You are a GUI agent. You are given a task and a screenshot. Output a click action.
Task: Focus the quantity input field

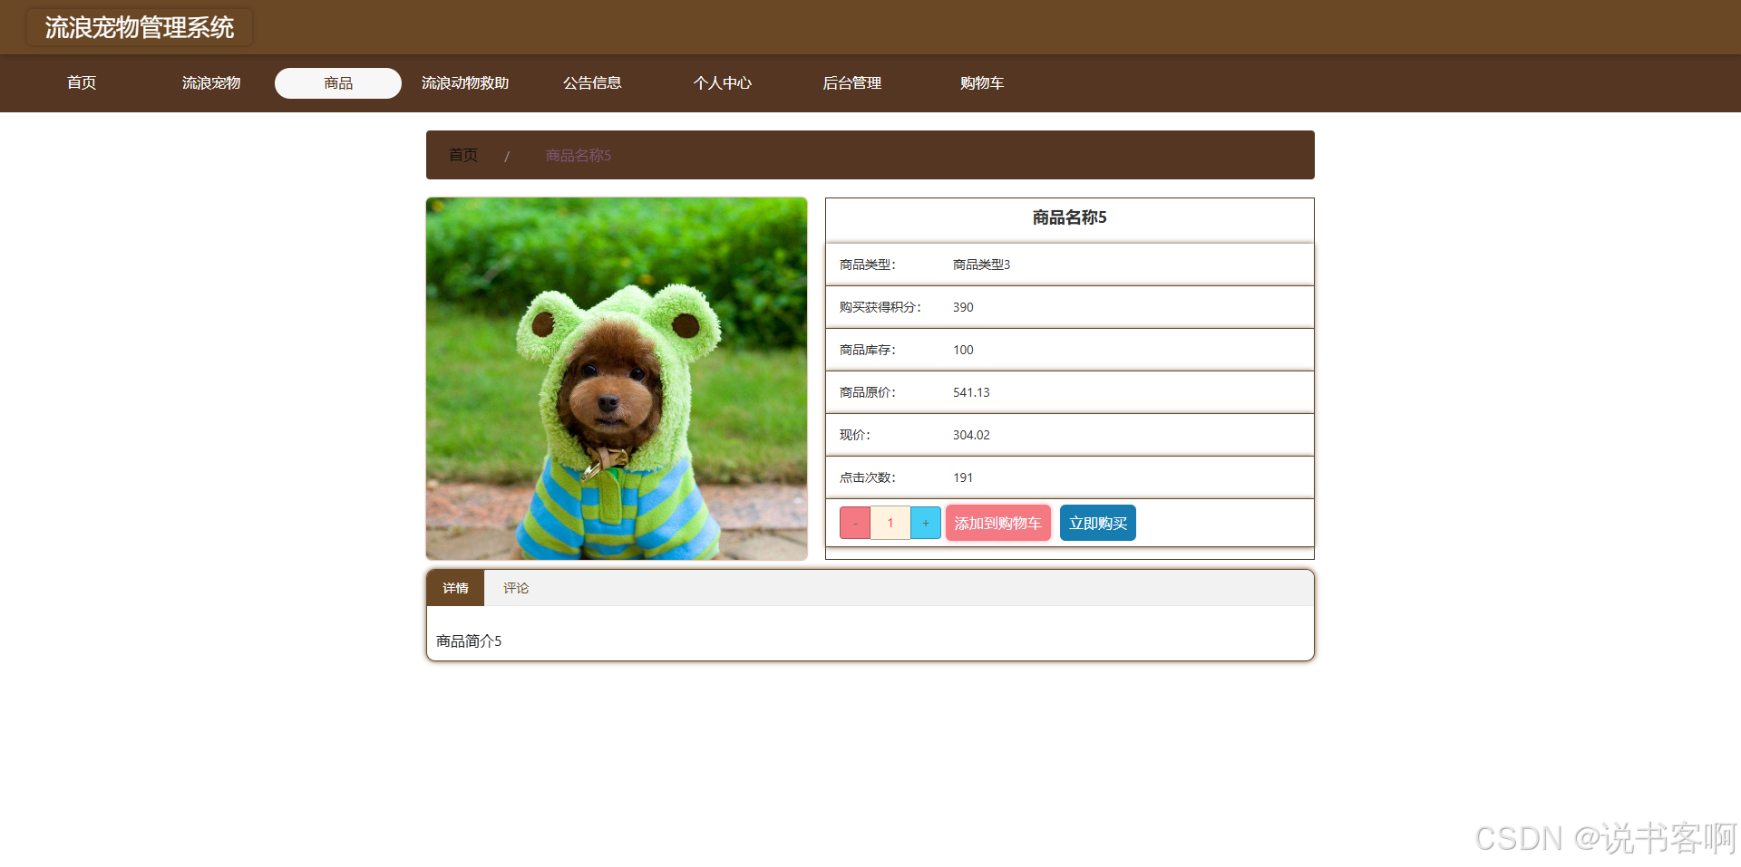click(x=890, y=523)
